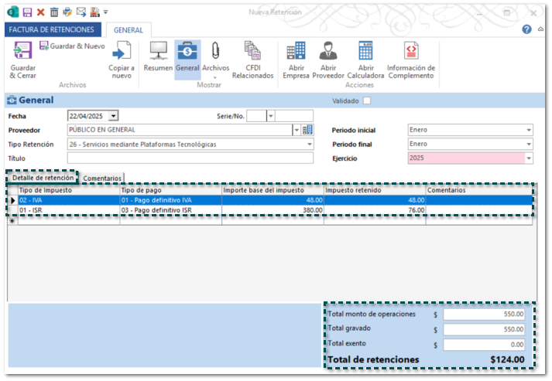Select the Factura de Retenciones ribbon tab

[x=52, y=29]
